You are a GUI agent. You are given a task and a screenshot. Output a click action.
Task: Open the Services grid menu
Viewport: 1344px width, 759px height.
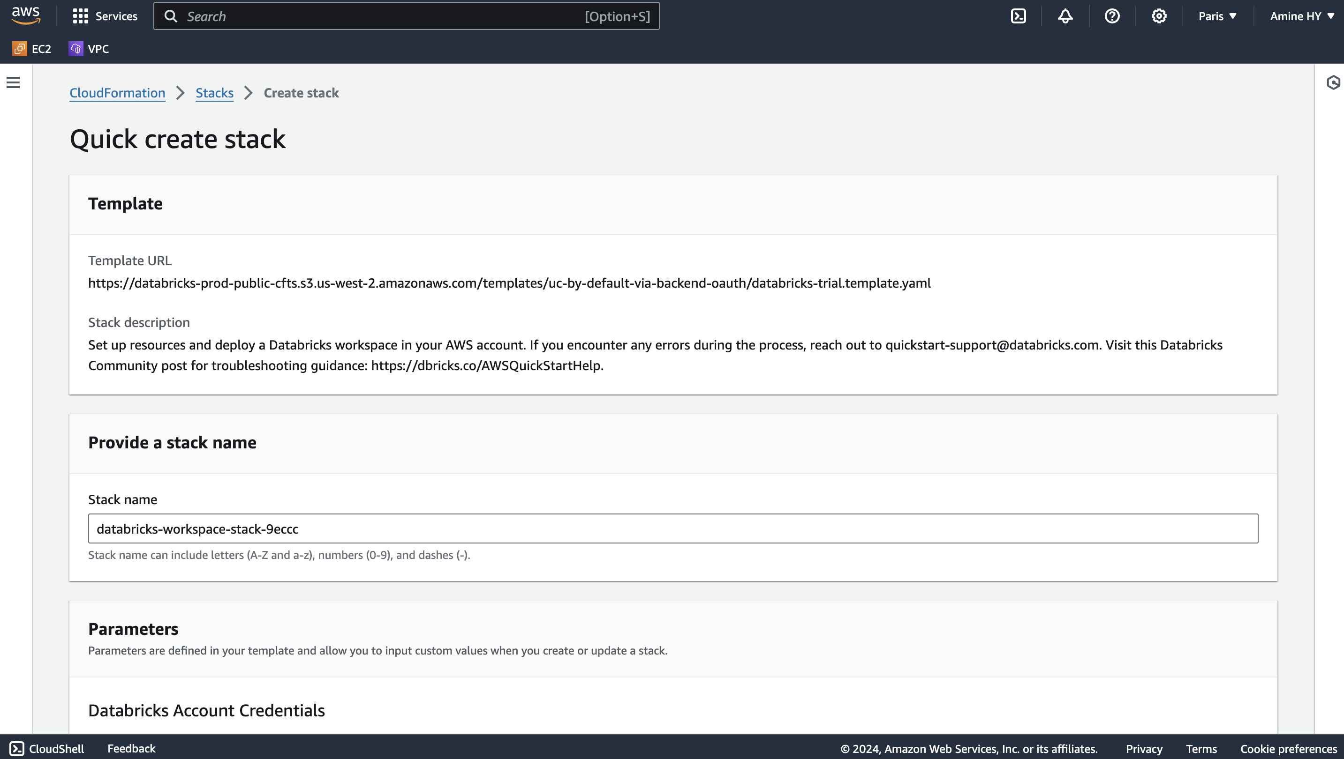tap(80, 16)
